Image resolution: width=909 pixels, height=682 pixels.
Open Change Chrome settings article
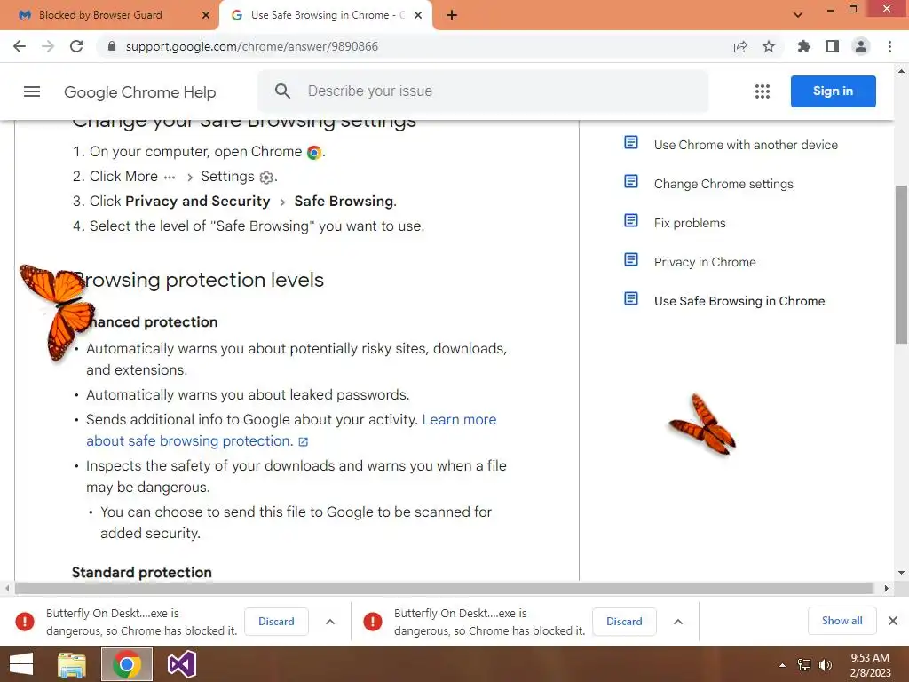(723, 184)
